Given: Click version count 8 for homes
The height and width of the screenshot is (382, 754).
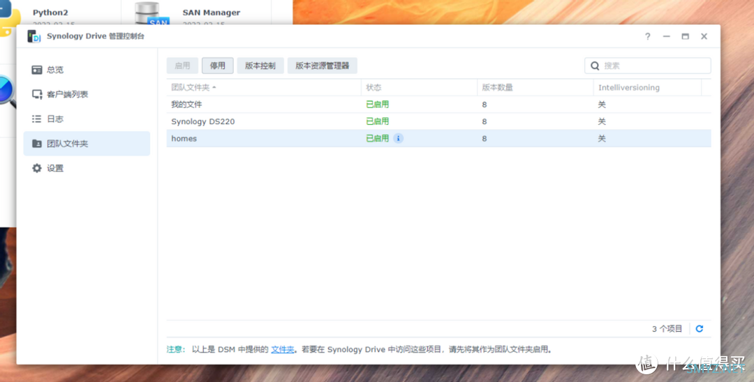Looking at the screenshot, I should (485, 139).
